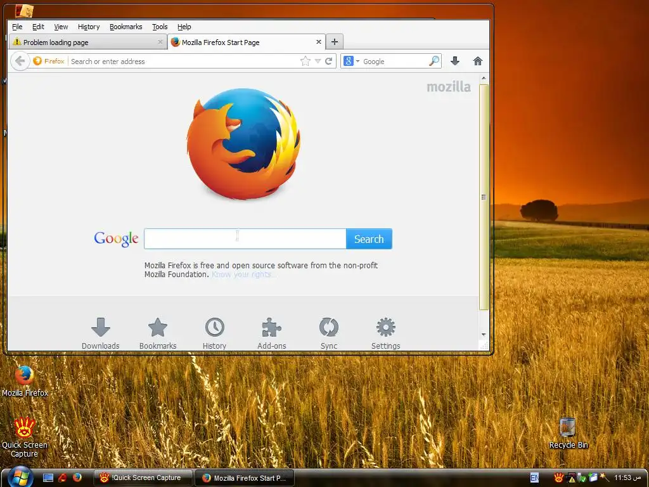
Task: Close the Problem loading page tab
Action: (x=160, y=42)
